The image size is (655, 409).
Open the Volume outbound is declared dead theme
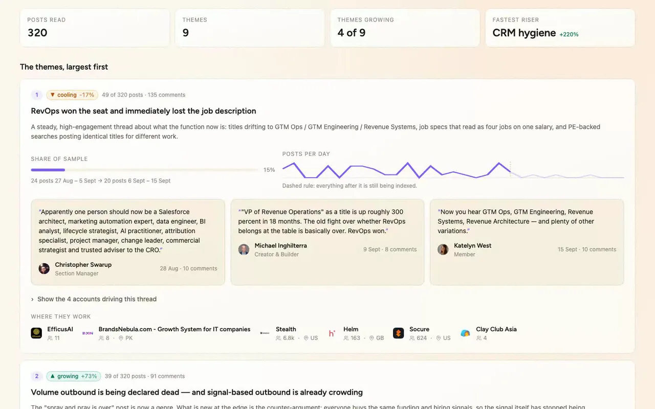pyautogui.click(x=197, y=392)
